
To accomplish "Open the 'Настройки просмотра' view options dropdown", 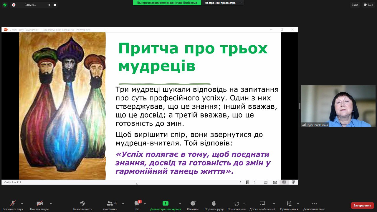I will [223, 3].
